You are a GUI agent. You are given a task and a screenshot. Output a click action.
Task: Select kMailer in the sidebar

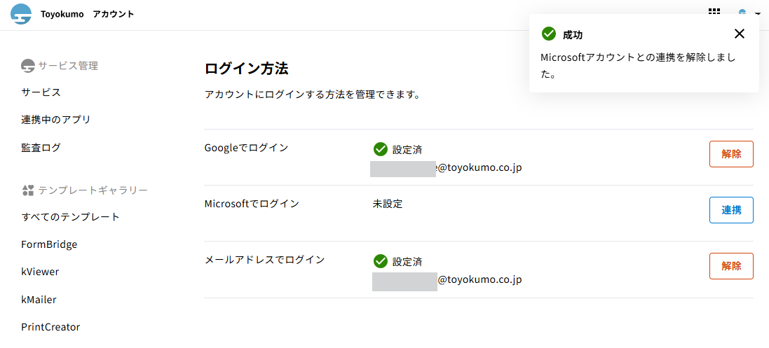point(39,300)
